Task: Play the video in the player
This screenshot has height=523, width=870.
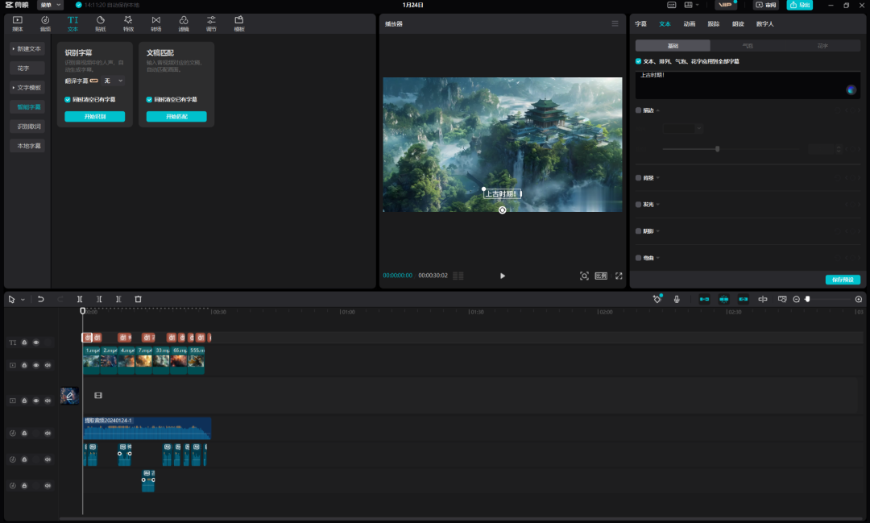Action: pos(503,276)
